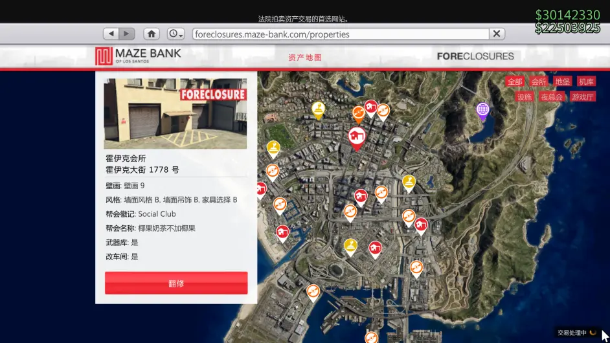Select the easternmost yellow arcade marker

[409, 184]
